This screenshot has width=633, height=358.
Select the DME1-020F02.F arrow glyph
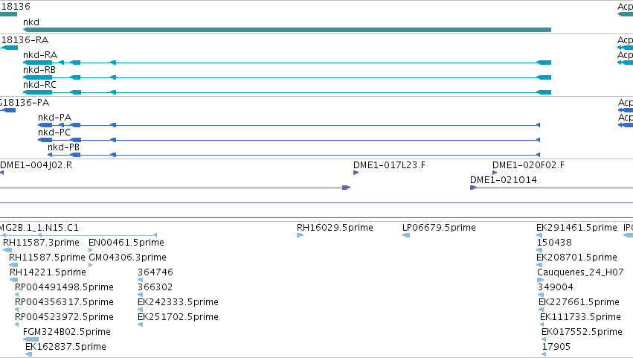495,173
